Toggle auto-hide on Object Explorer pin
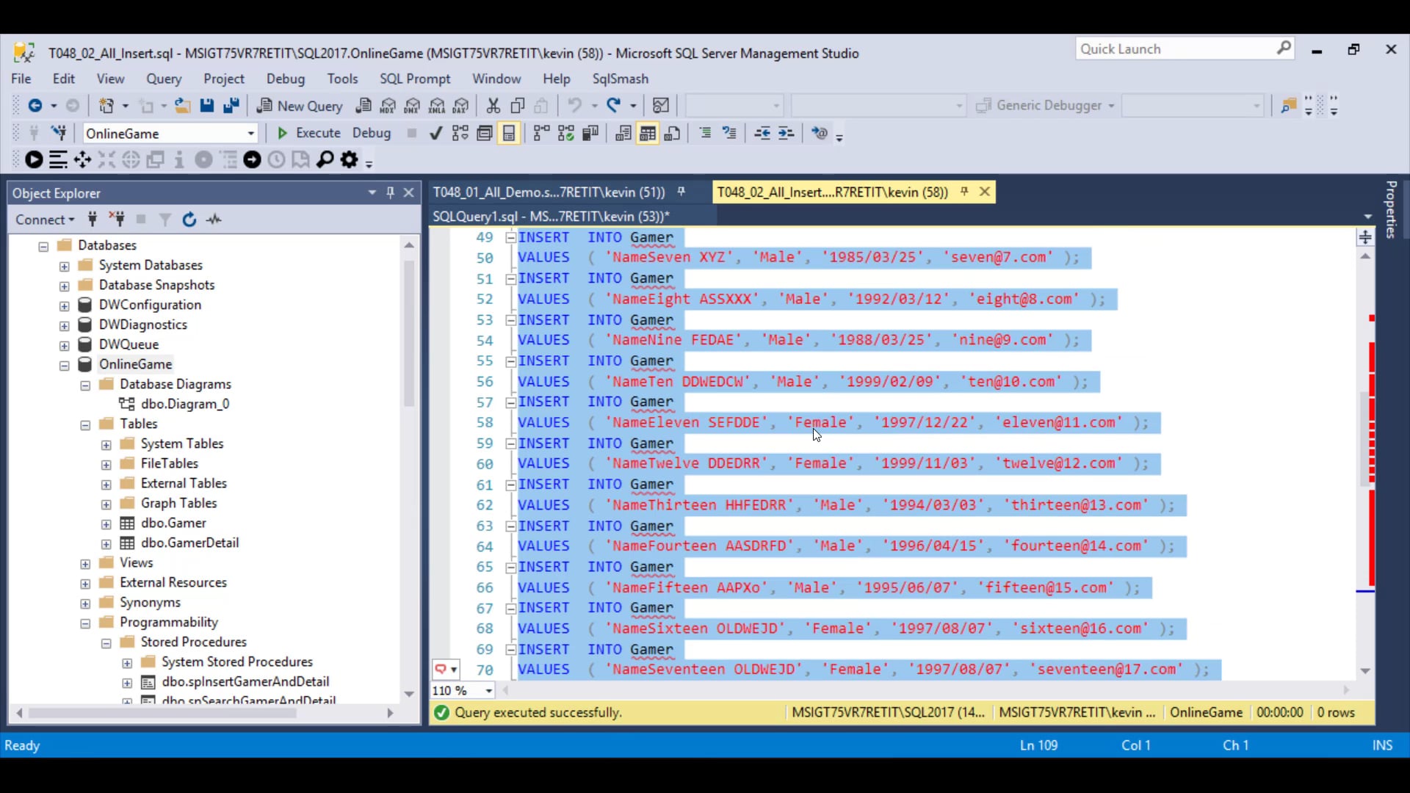This screenshot has height=793, width=1410. point(391,192)
